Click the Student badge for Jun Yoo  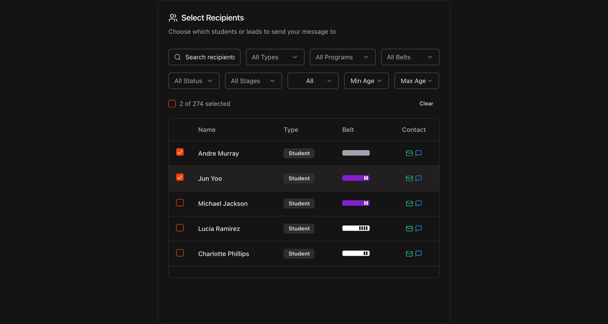[299, 178]
